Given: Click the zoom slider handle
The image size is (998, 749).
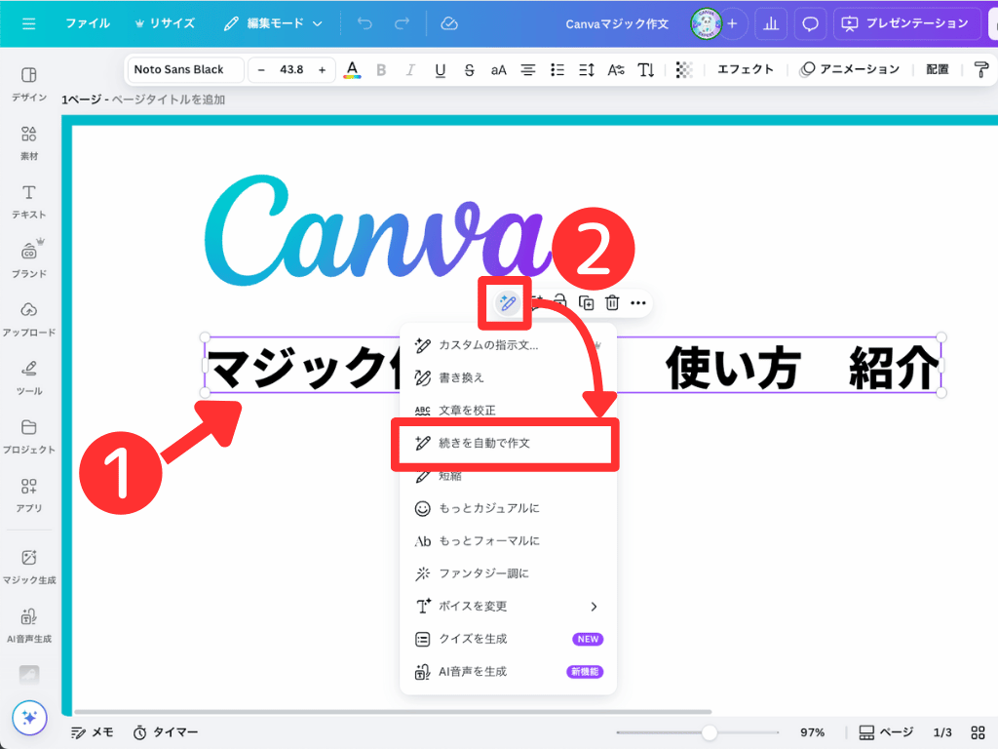Looking at the screenshot, I should click(710, 732).
